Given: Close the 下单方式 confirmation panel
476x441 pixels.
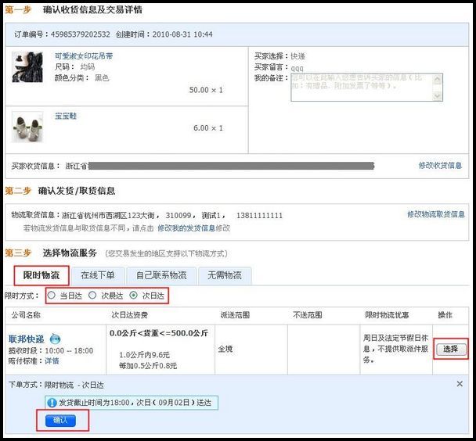Looking at the screenshot, I should point(460,384).
